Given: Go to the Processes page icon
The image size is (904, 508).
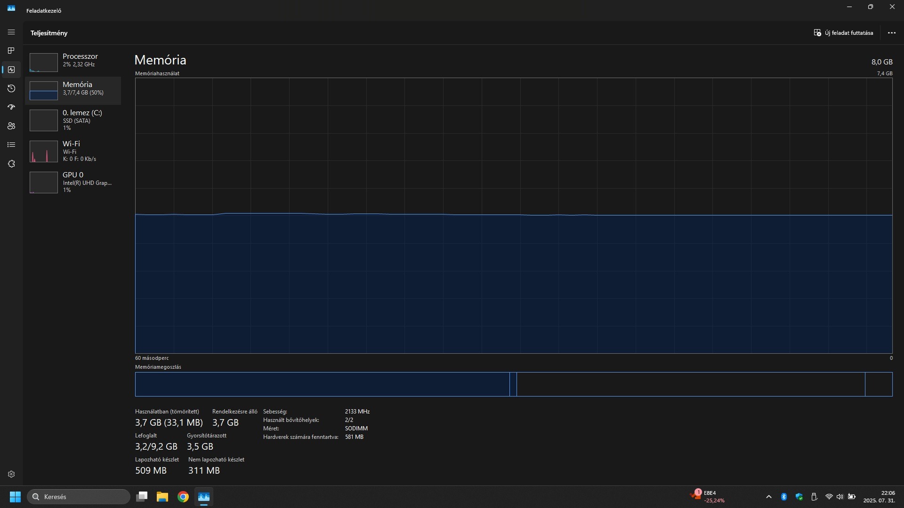Looking at the screenshot, I should click(x=11, y=51).
